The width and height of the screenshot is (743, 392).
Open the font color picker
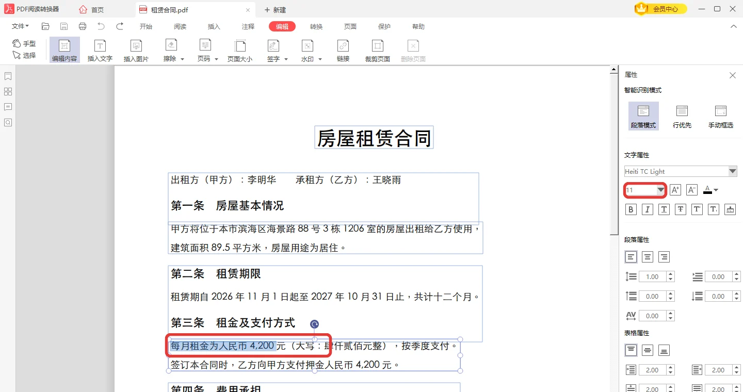coord(710,190)
